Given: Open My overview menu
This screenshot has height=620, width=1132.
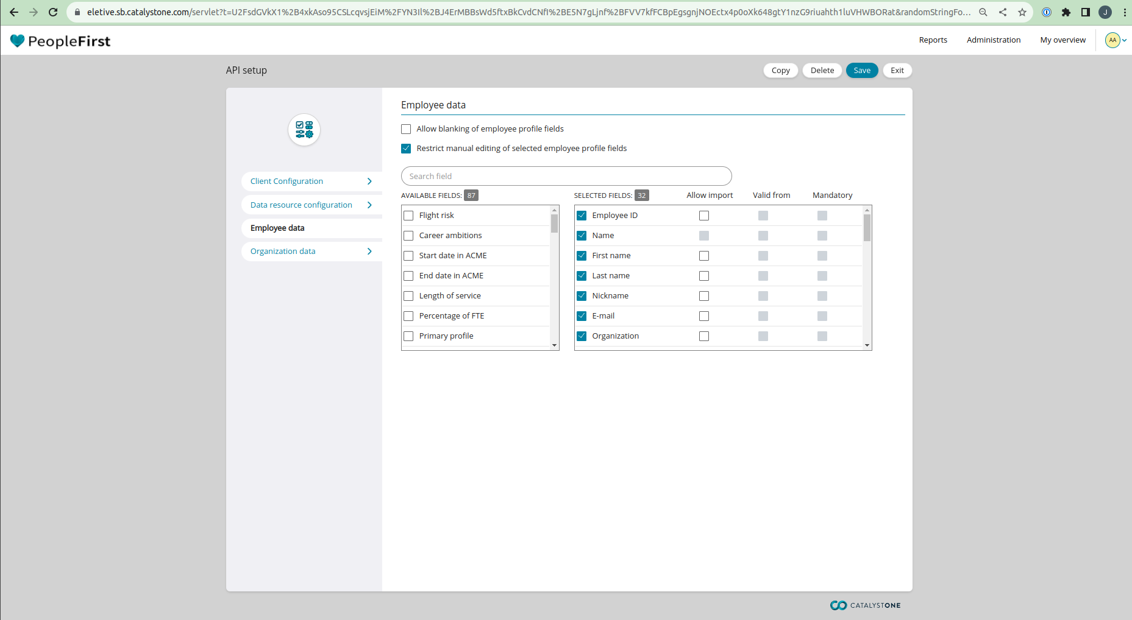Looking at the screenshot, I should [x=1063, y=40].
